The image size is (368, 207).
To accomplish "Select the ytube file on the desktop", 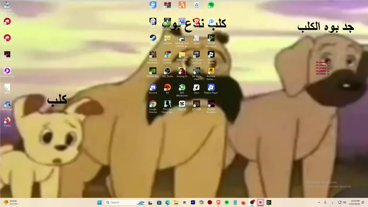I will pos(197,40).
